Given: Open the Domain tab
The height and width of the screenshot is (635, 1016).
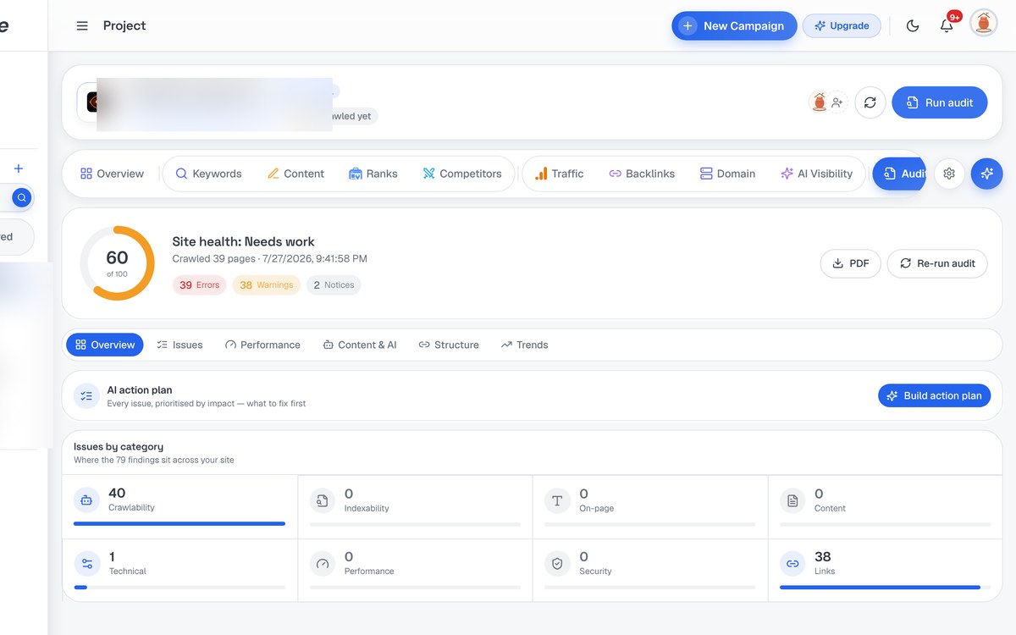Looking at the screenshot, I should (x=727, y=174).
